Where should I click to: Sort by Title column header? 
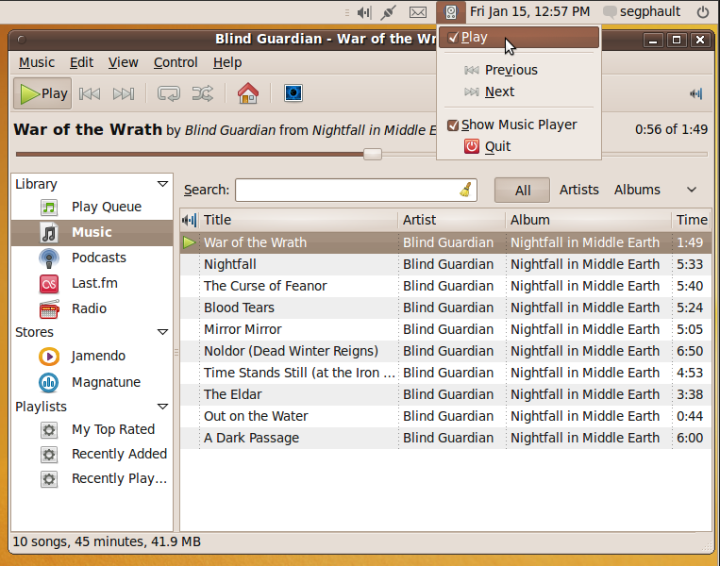[298, 220]
